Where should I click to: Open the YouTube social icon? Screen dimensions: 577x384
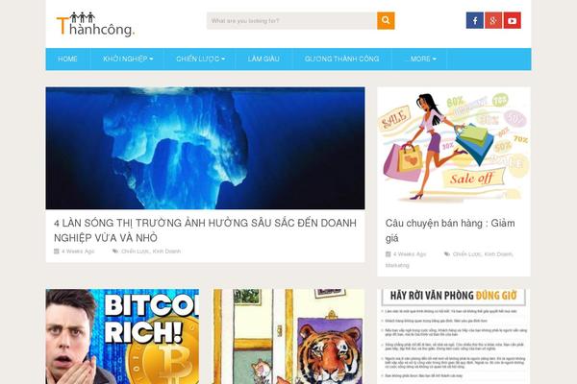[x=512, y=20]
